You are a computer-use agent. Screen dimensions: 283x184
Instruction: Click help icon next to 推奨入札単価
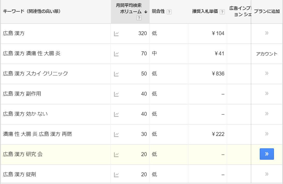coord(222,12)
